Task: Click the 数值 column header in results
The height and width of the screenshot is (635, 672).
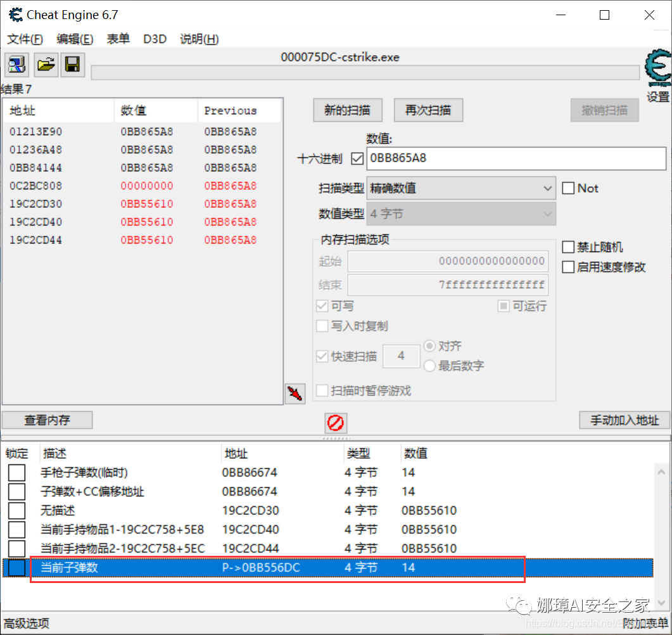Action: (156, 111)
